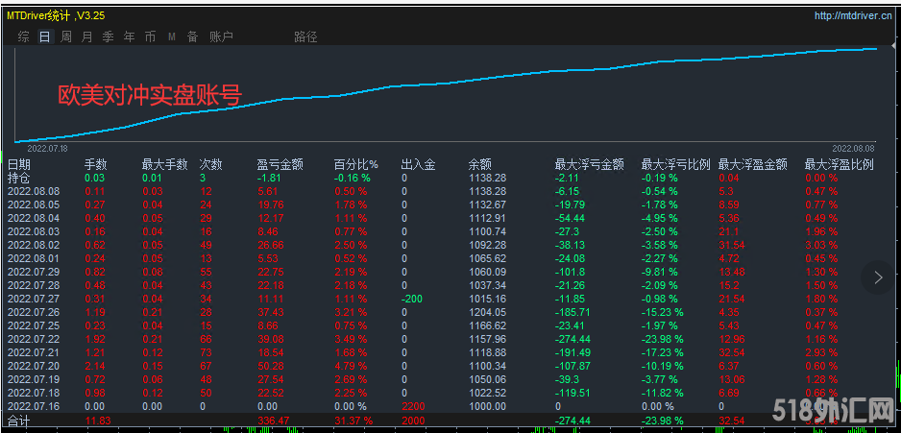Show the 季 quarterly statistics tab
901x433 pixels.
coord(108,36)
